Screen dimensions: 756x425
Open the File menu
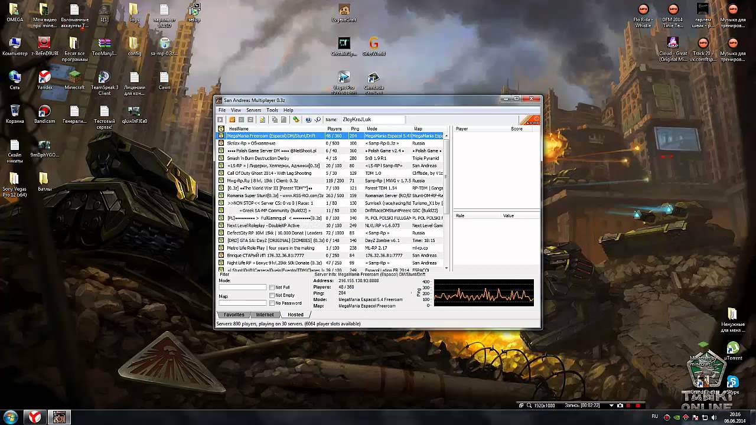[x=222, y=110]
